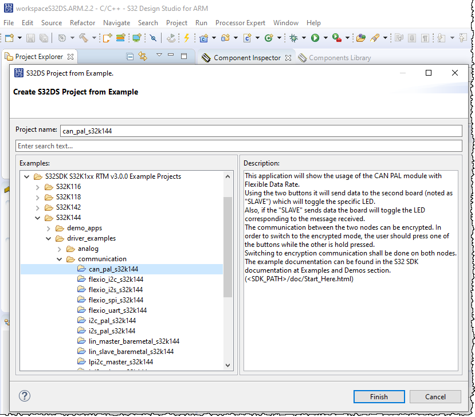Viewport: 475px width, 417px height.
Task: Expand the S32K142 folder
Action: coord(38,208)
